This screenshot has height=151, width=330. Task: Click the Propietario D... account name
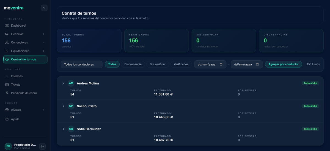25,145
